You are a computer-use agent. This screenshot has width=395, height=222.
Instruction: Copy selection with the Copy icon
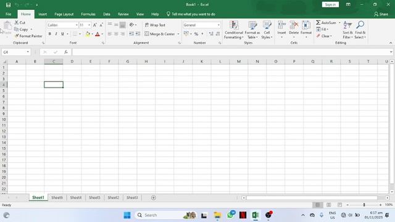point(17,30)
